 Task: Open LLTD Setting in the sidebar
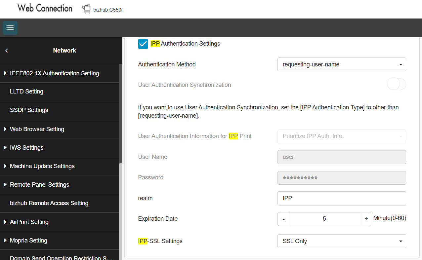point(26,92)
